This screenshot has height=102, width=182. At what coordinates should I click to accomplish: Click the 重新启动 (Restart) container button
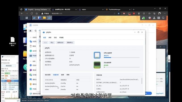pos(60,42)
